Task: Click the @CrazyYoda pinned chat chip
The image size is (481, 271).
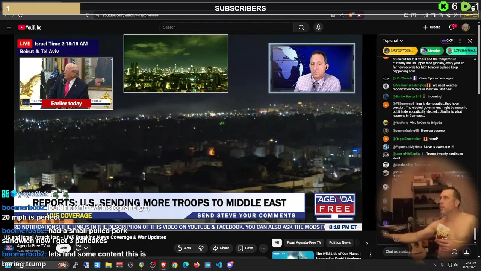Action: click(x=400, y=50)
